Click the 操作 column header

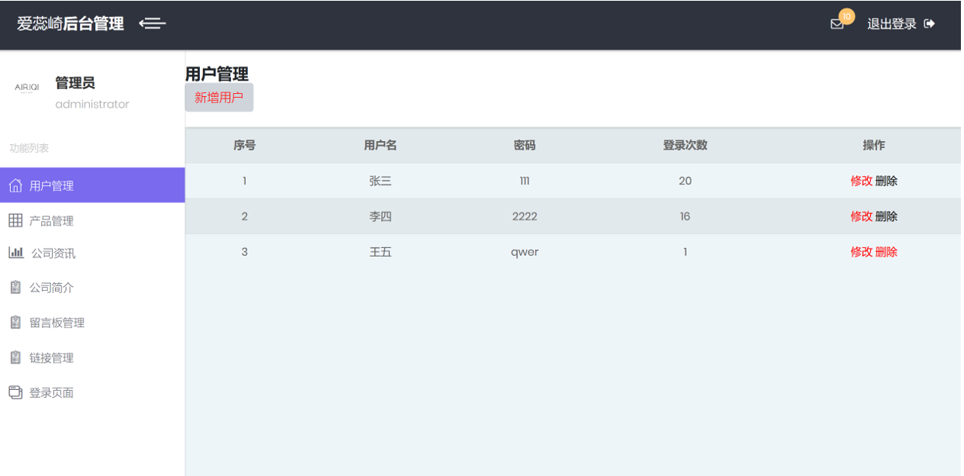(874, 145)
